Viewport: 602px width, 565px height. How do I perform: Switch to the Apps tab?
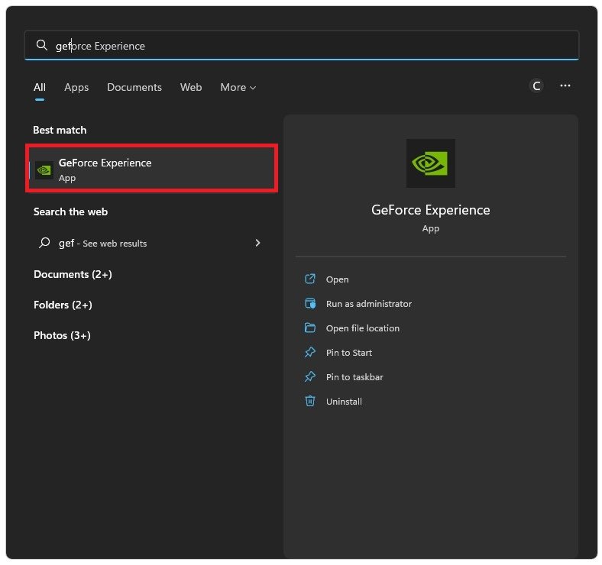click(x=76, y=88)
